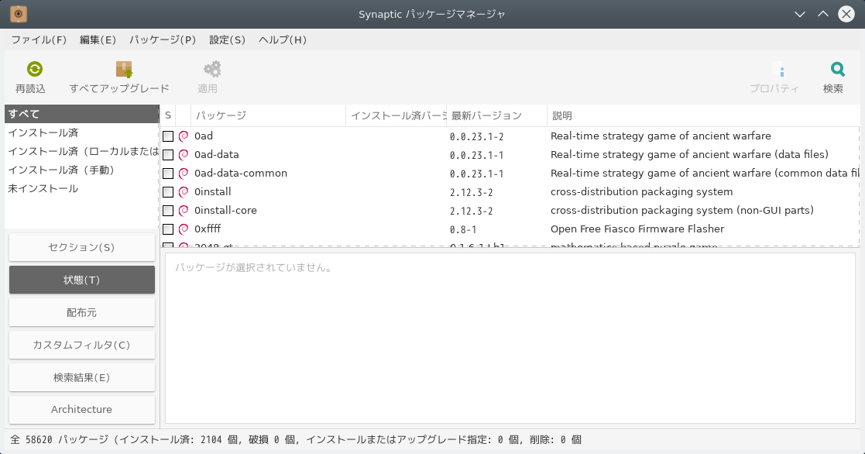Click description 'Open Free Fiasco Firmware Flasher'
This screenshot has height=454, width=865.
tap(637, 229)
